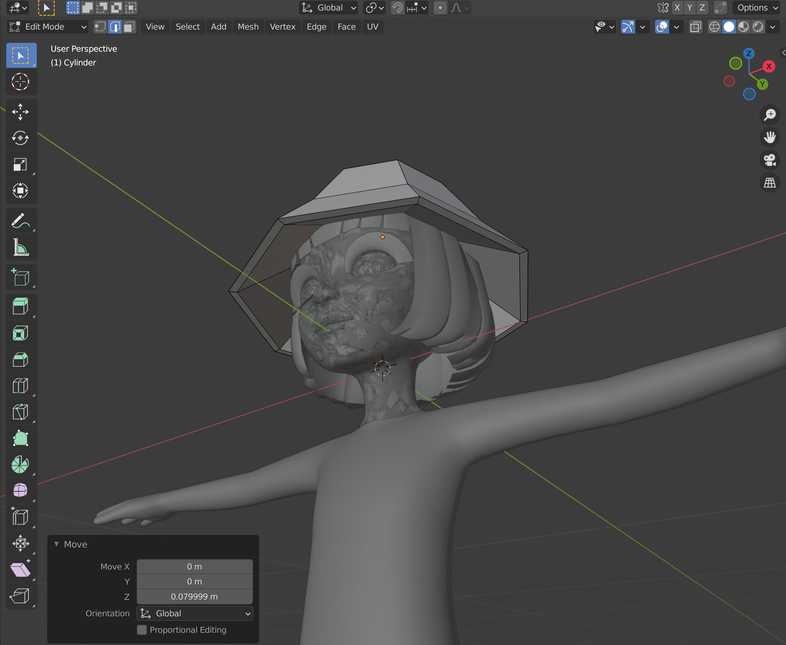Viewport: 786px width, 645px height.
Task: Toggle viewport overlays button
Action: [x=662, y=27]
